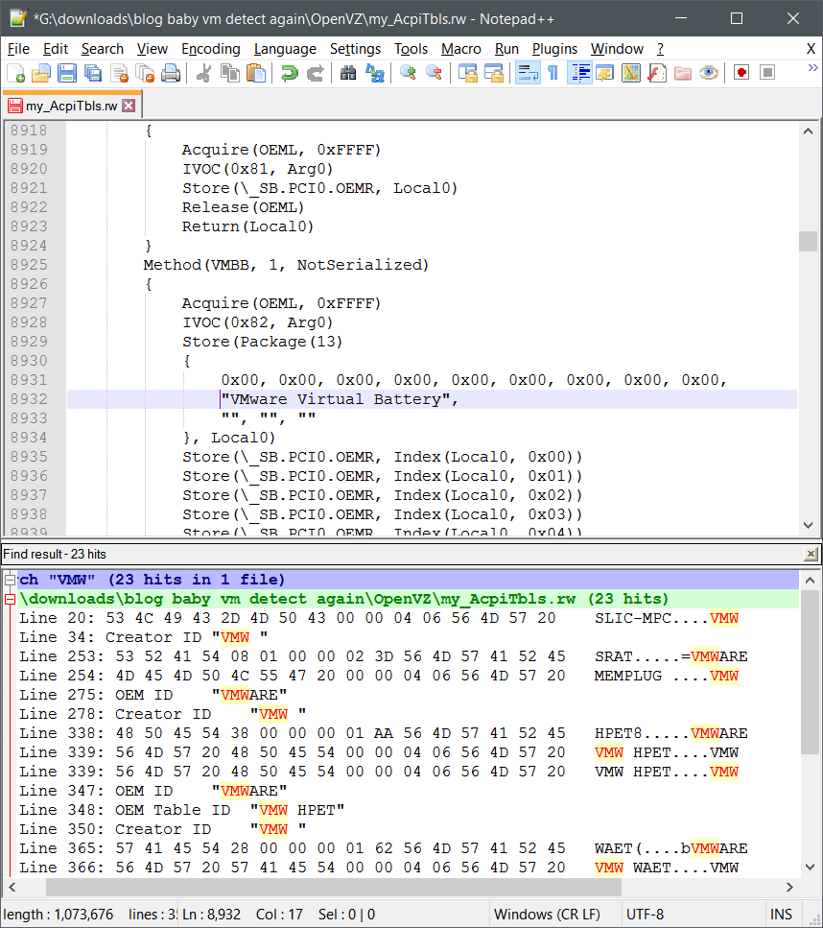The width and height of the screenshot is (823, 928).
Task: Create a new file with the New icon
Action: pos(16,73)
